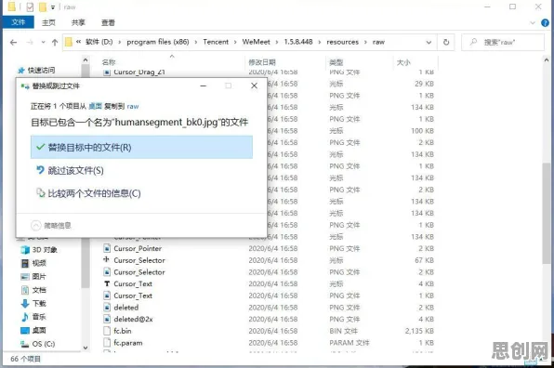Sort by the Size column header

(403, 62)
